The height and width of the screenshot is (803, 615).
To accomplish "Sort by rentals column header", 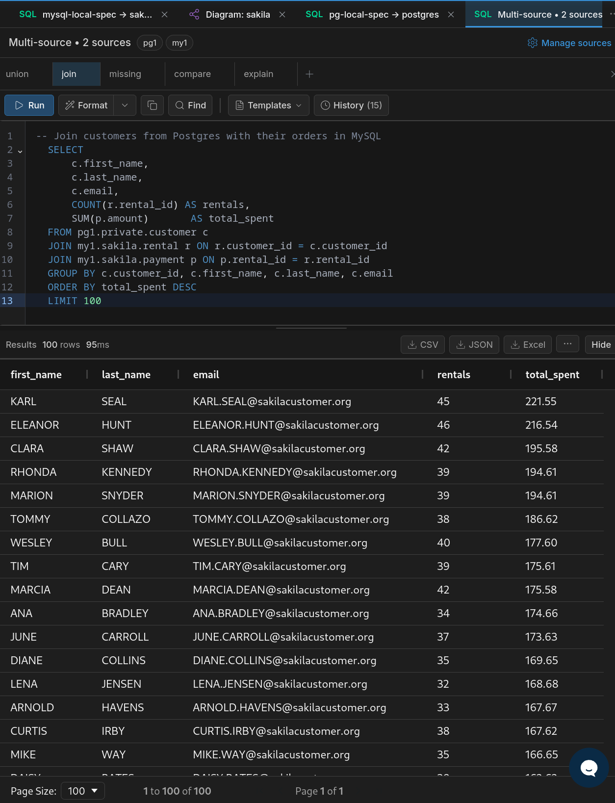I will 454,375.
